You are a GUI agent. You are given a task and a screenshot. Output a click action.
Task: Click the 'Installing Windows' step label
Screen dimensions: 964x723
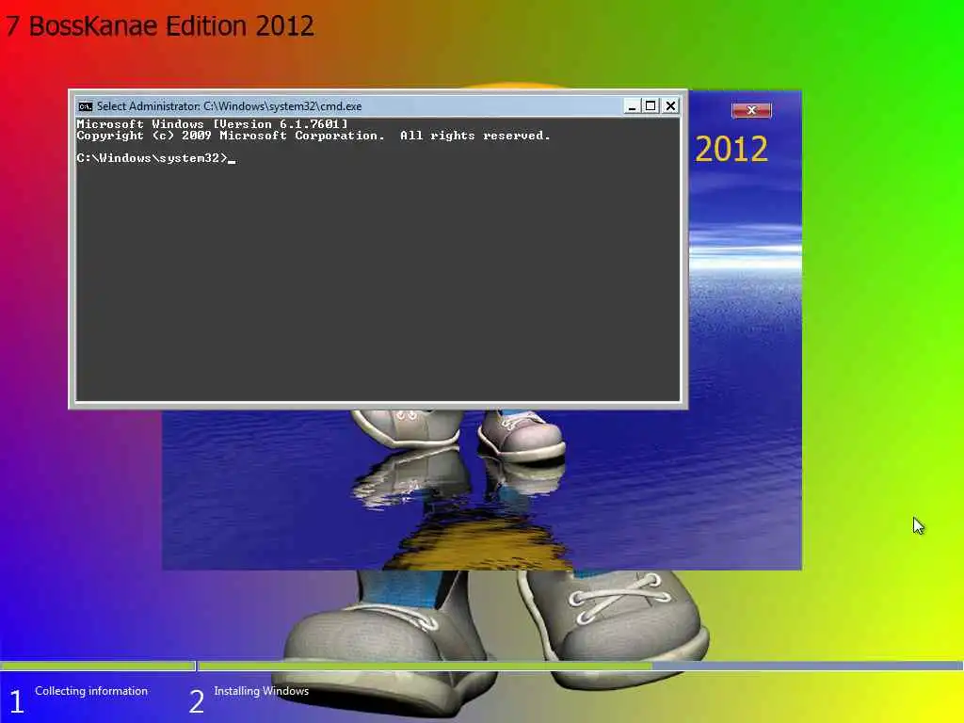pyautogui.click(x=262, y=691)
